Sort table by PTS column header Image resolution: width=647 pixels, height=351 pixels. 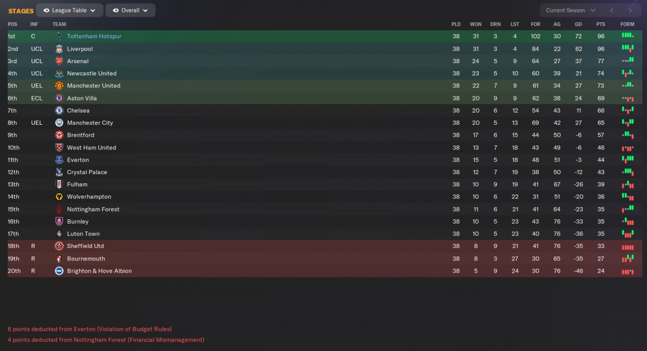tap(600, 24)
